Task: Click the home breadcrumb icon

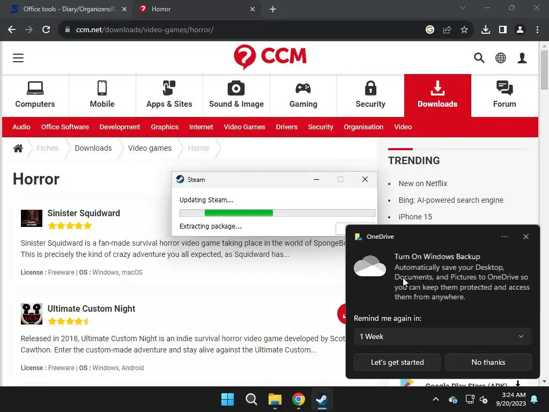Action: 18,148
